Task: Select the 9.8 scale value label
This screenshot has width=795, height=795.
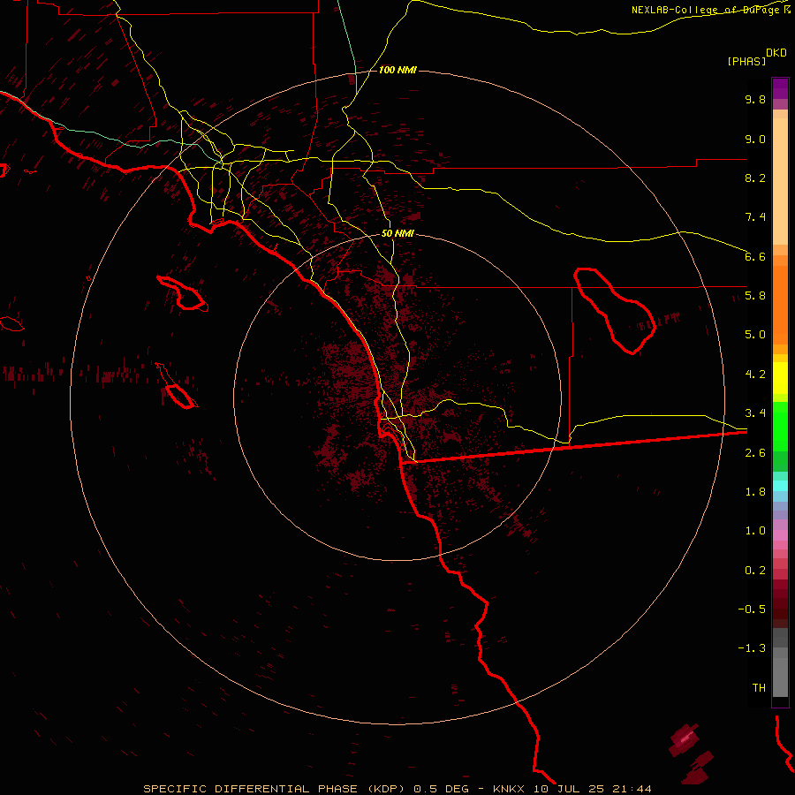Action: coord(755,99)
